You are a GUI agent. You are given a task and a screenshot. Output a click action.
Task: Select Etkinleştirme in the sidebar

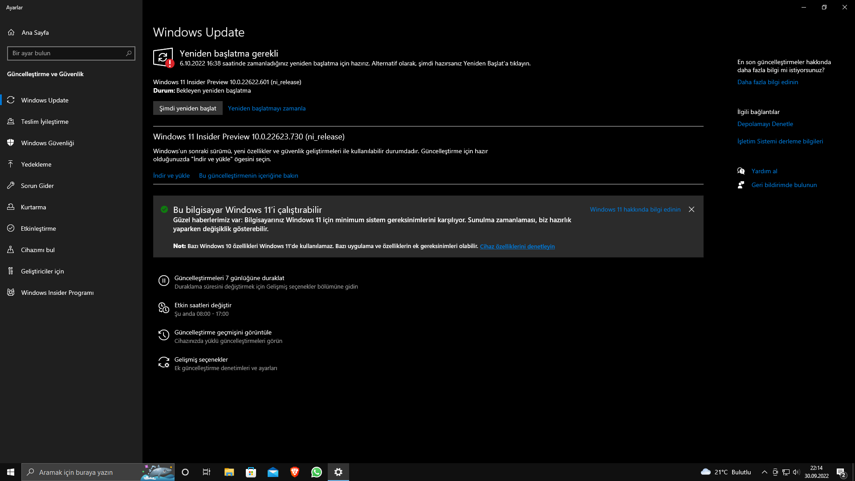click(38, 228)
